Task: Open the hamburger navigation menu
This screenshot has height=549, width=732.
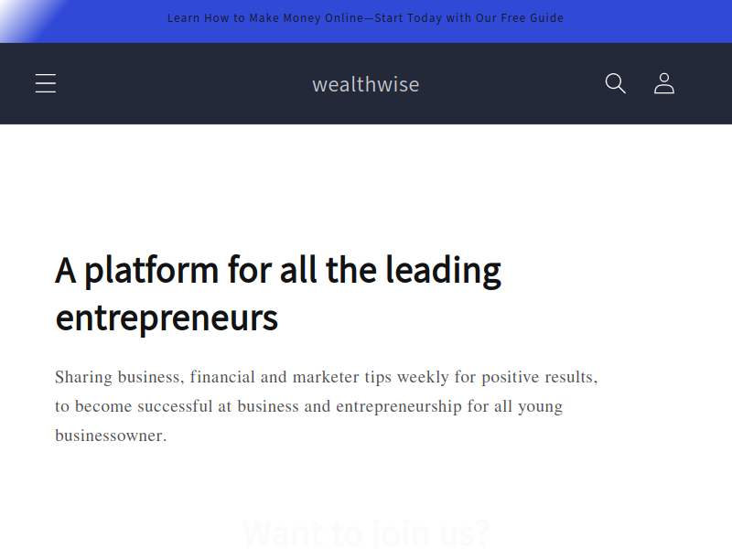Action: tap(46, 83)
